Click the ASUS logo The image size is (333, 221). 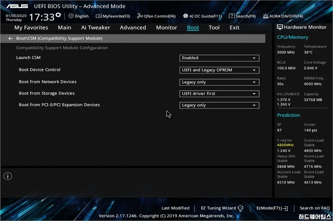point(17,6)
